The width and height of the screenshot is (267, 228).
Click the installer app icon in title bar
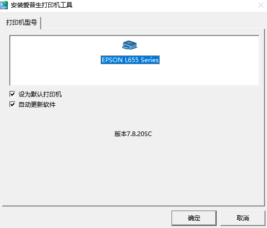click(x=4, y=5)
